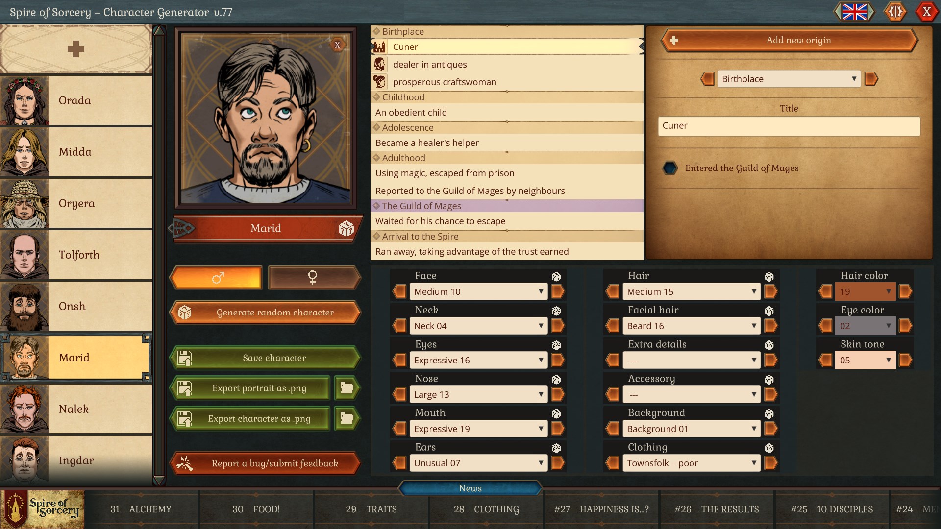The height and width of the screenshot is (529, 941).
Task: Roll random Face with its dice icon
Action: 556,276
